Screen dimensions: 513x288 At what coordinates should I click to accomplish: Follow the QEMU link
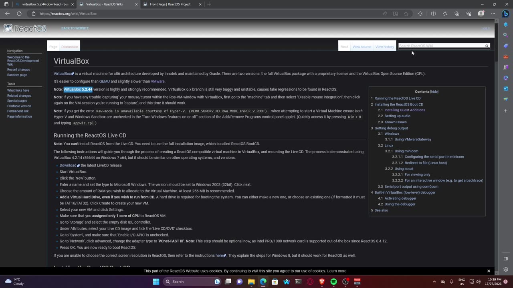click(105, 81)
